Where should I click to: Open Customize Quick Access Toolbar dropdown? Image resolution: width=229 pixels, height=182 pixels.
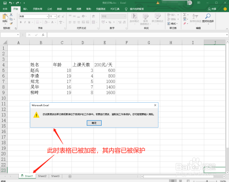(x=24, y=3)
